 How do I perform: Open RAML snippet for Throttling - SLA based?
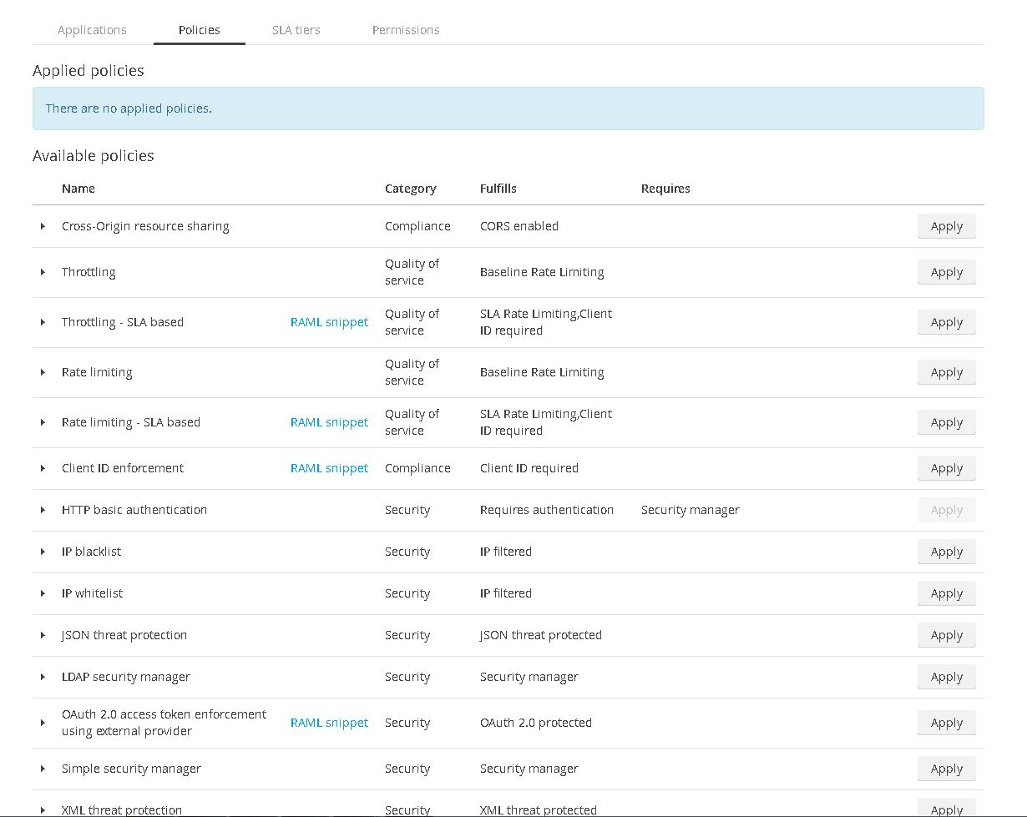click(329, 322)
